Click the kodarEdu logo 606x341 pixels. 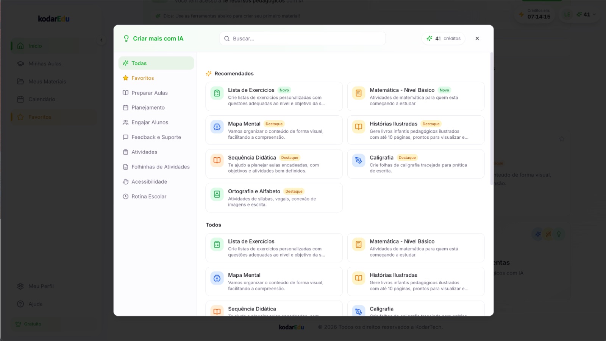point(54,19)
